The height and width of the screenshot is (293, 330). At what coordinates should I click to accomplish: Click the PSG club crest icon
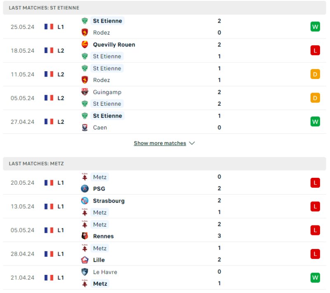click(85, 189)
